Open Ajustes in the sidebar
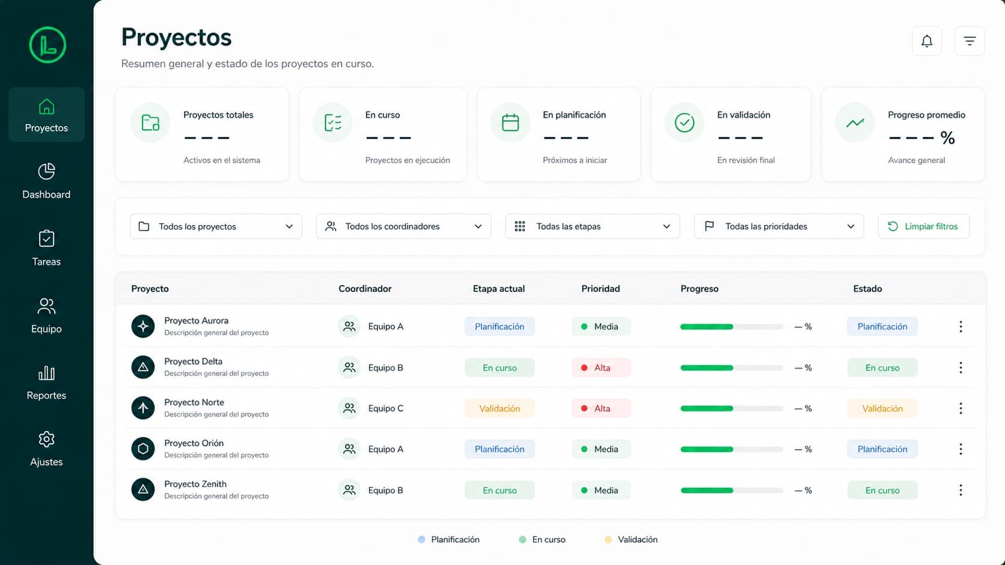The width and height of the screenshot is (1005, 565). coord(46,449)
